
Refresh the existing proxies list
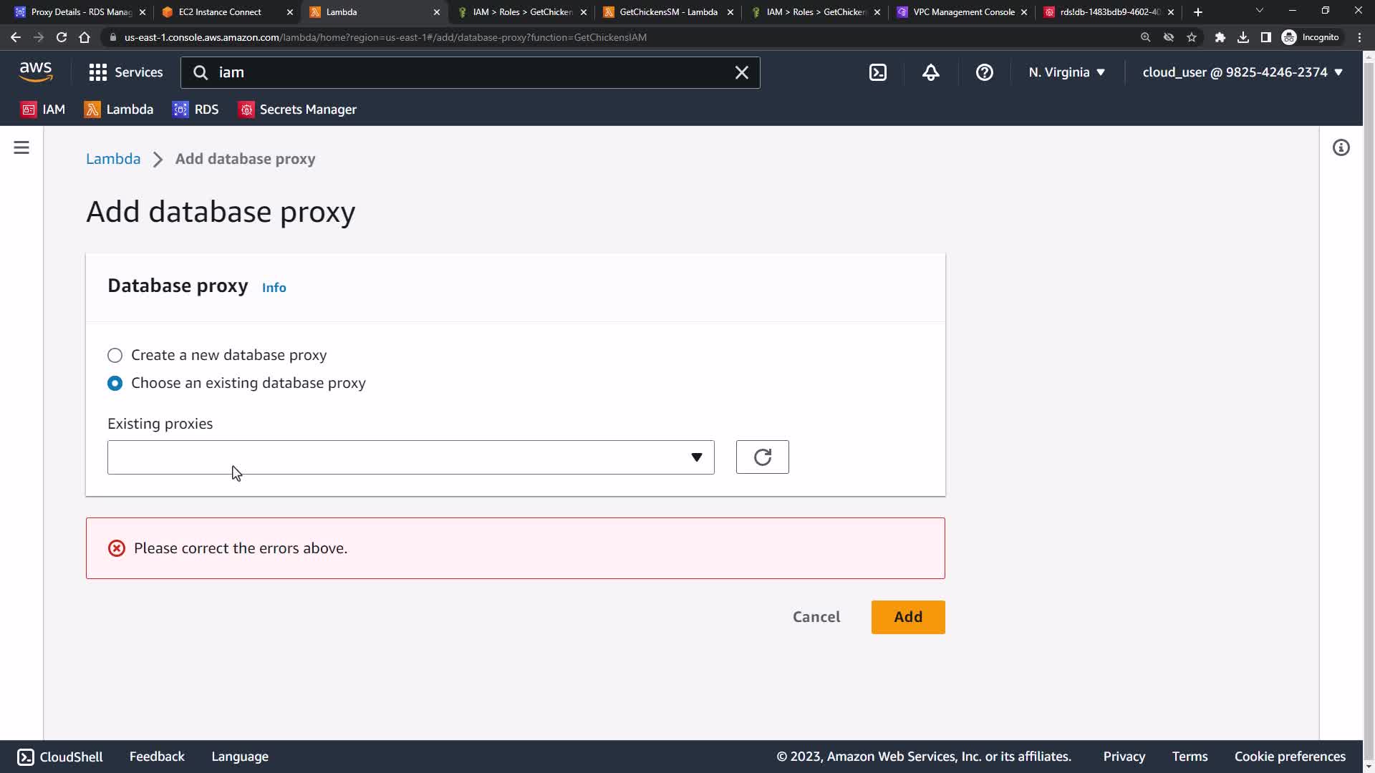(762, 457)
